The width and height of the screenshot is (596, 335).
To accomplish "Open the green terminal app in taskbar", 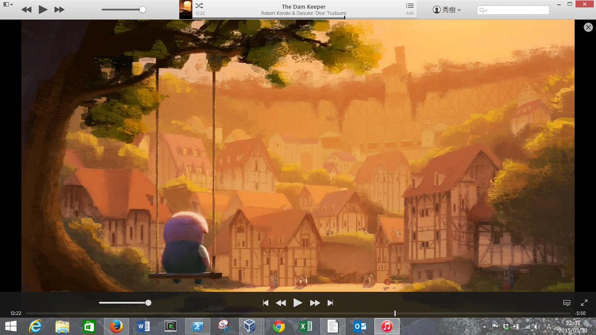I will click(171, 326).
